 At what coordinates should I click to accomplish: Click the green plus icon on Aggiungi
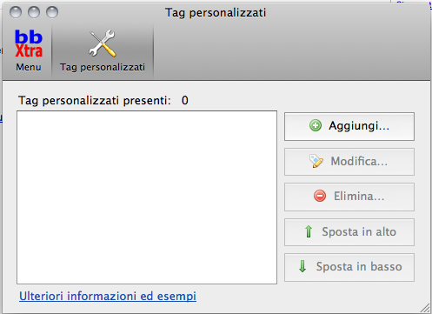point(316,125)
